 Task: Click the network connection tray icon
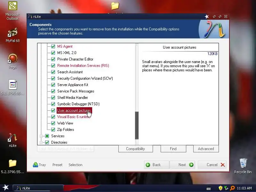[226, 188]
